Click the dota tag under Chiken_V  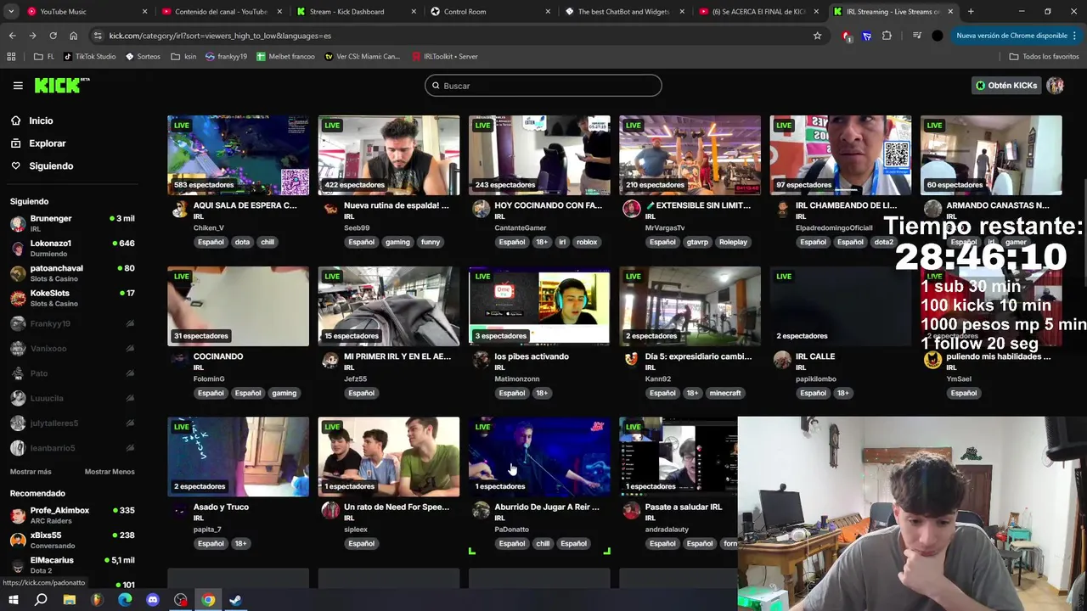pos(243,242)
